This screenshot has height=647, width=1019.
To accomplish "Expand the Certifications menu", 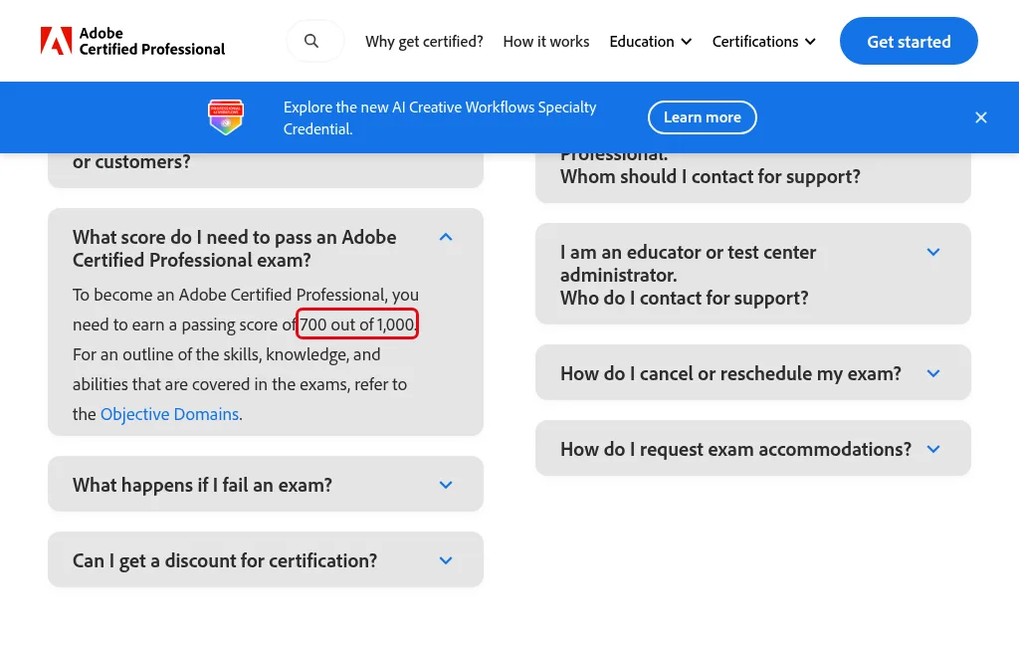I will [763, 42].
